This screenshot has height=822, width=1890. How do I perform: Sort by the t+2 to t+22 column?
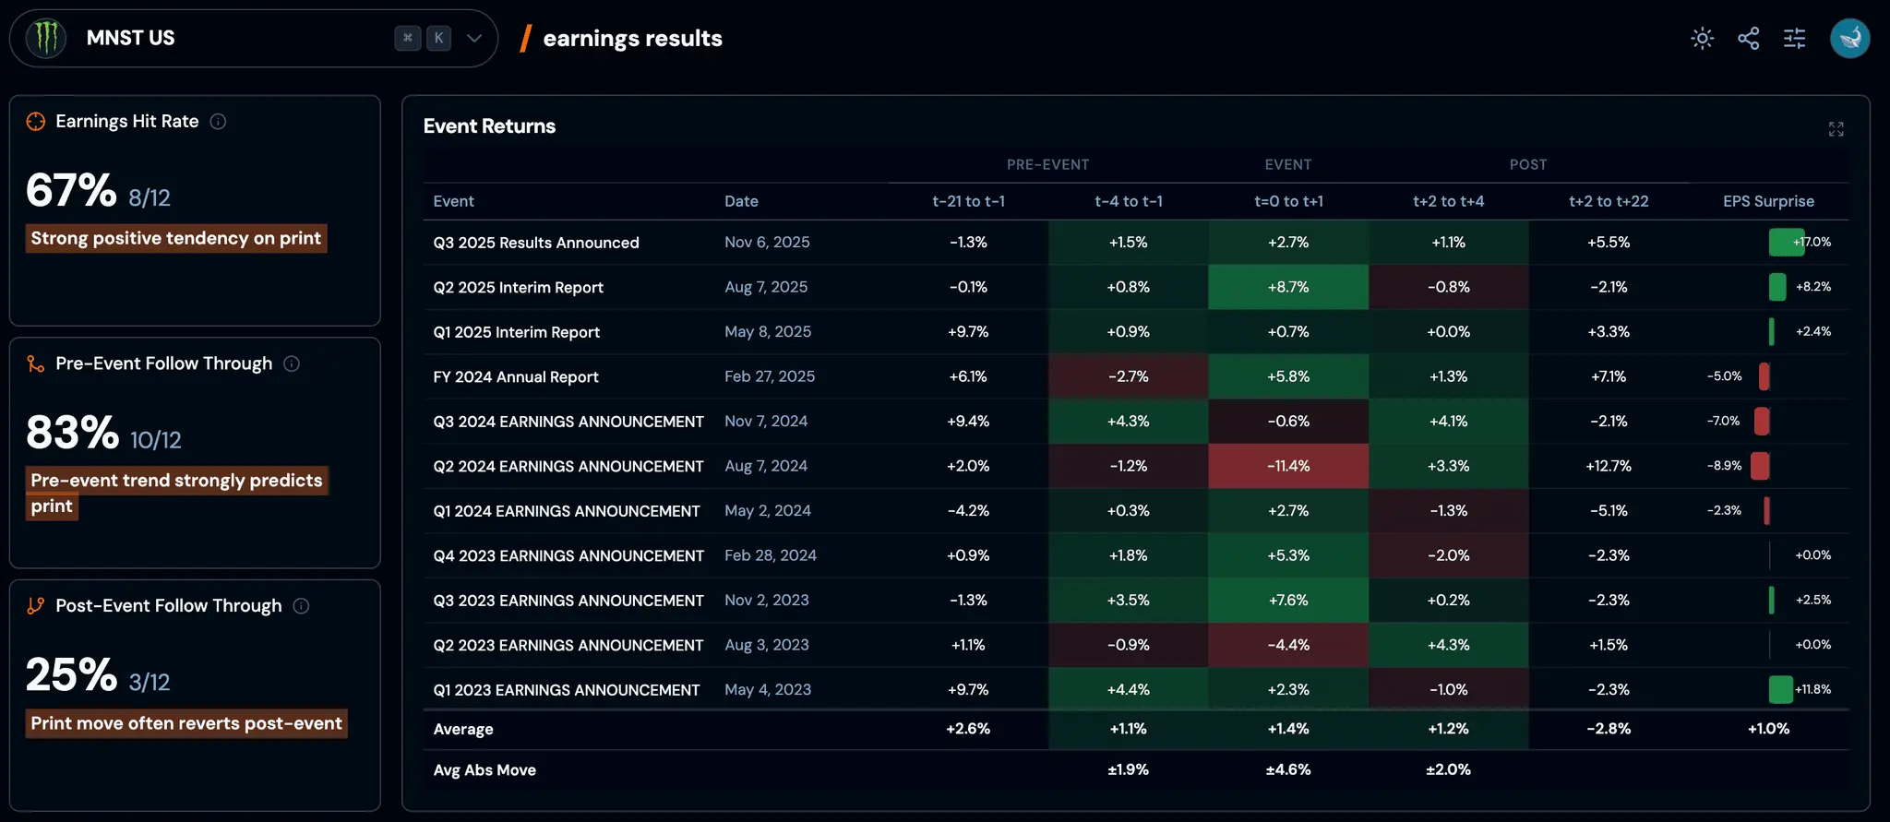pyautogui.click(x=1609, y=201)
